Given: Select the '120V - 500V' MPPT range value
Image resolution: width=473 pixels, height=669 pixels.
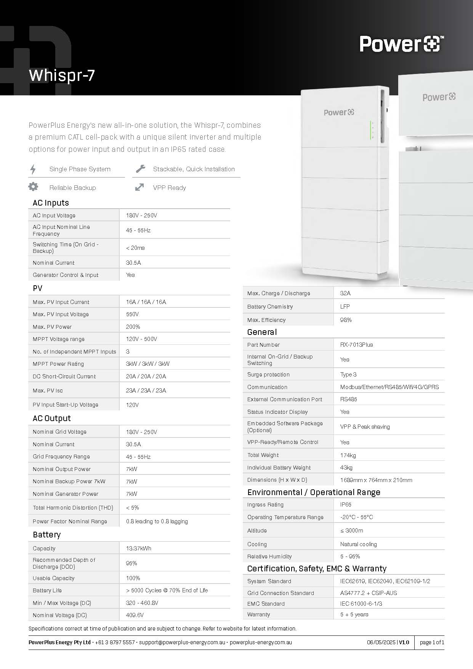Looking at the screenshot, I should coord(141,339).
